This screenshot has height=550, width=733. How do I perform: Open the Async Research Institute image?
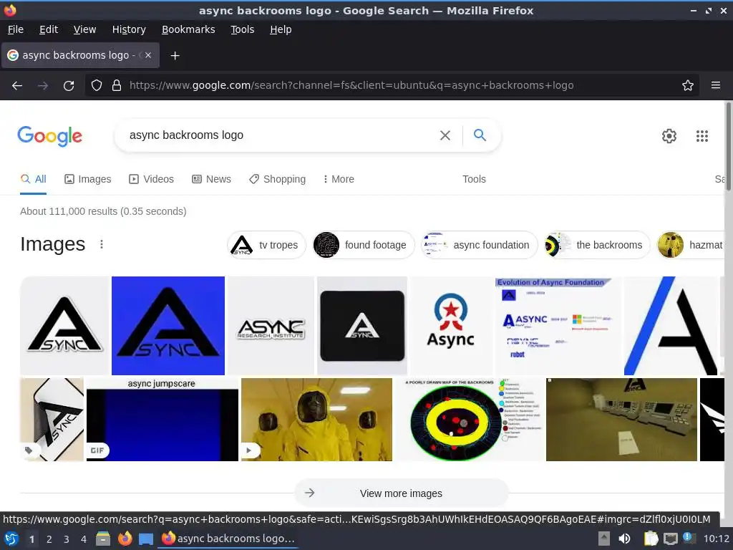point(271,326)
